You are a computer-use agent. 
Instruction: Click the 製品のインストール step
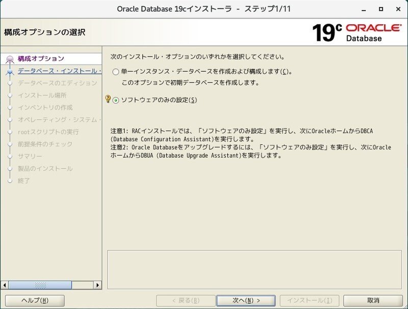45,169
